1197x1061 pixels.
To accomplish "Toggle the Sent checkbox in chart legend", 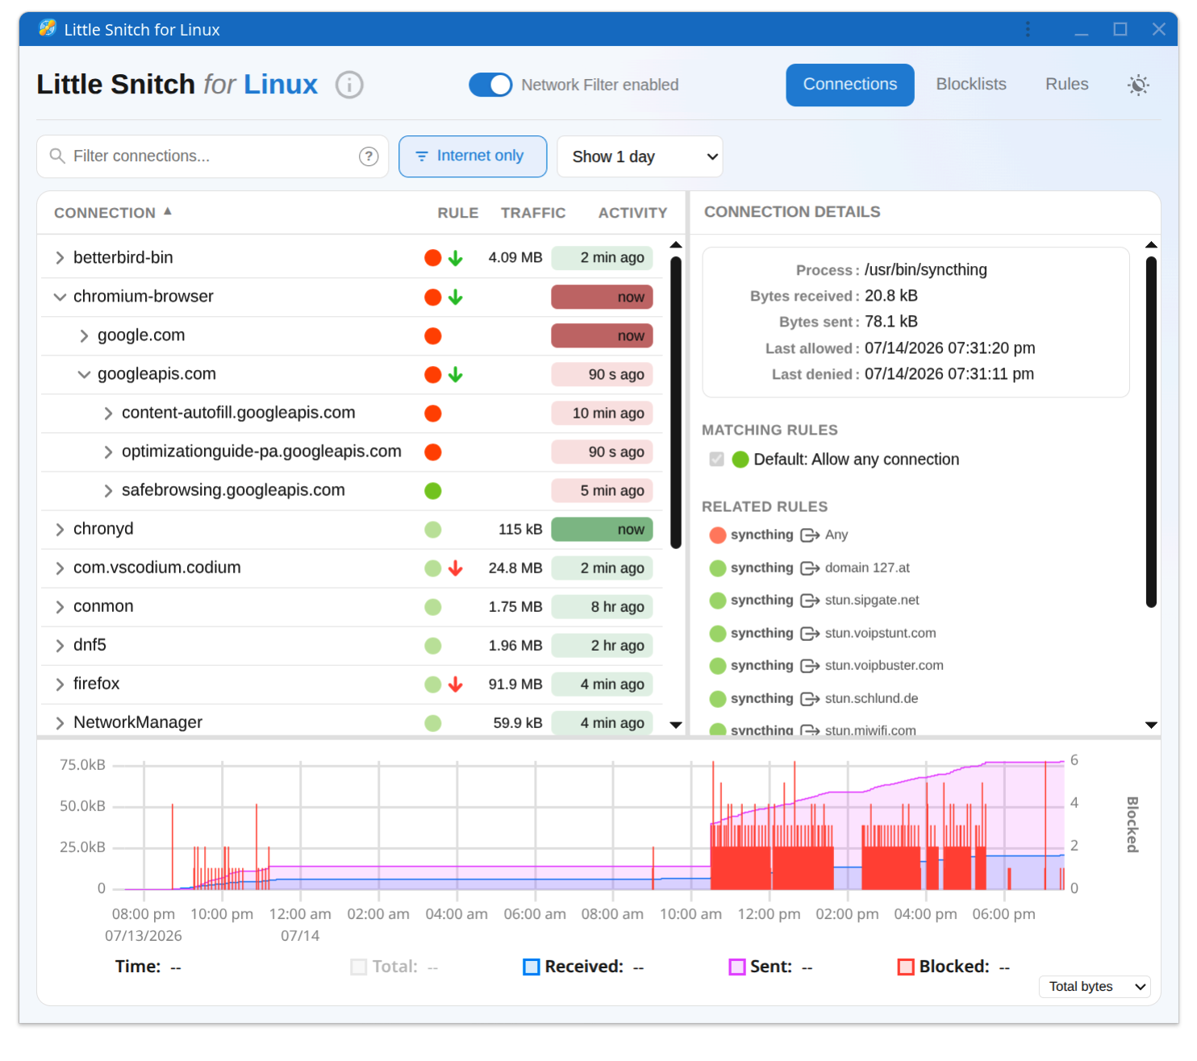I will [x=737, y=967].
